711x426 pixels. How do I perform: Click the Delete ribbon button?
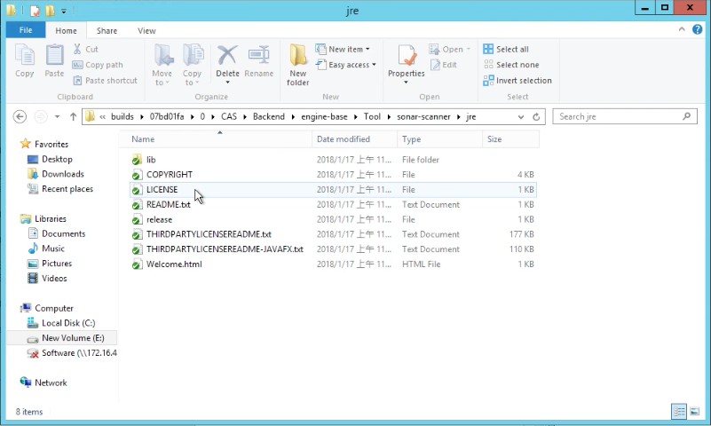point(227,59)
